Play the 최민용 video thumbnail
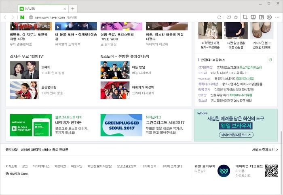This screenshot has width=283, height=195. (x=31, y=26)
